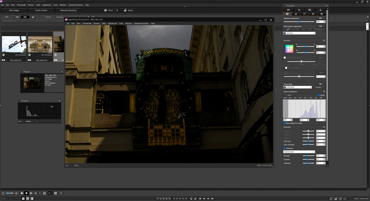This screenshot has height=201, width=370.
Task: Select the first icon in the tool palette top row
Action: pyautogui.click(x=288, y=10)
